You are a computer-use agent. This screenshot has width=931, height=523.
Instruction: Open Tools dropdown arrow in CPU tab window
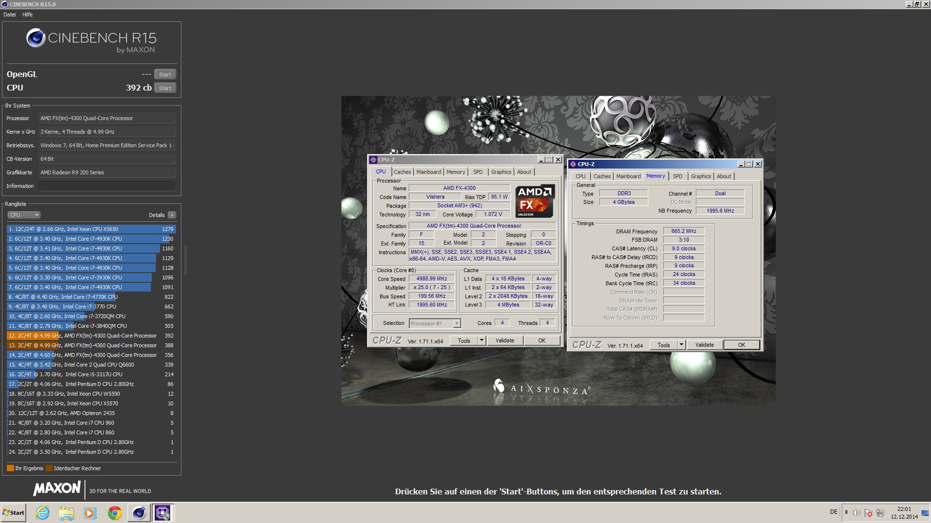coord(482,340)
